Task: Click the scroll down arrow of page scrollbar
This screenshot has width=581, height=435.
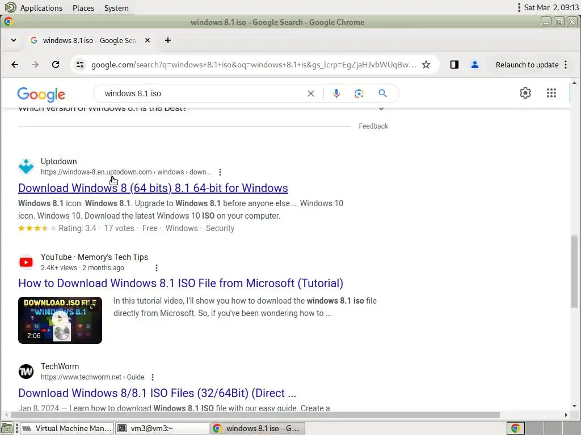Action: [x=574, y=406]
